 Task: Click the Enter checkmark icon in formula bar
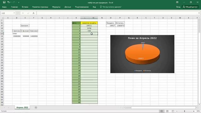click(28, 13)
